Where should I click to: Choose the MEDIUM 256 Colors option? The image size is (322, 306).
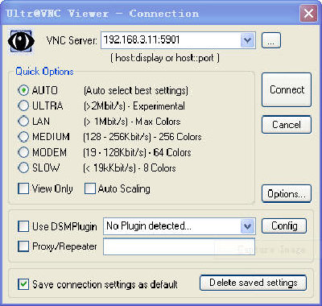coord(23,137)
